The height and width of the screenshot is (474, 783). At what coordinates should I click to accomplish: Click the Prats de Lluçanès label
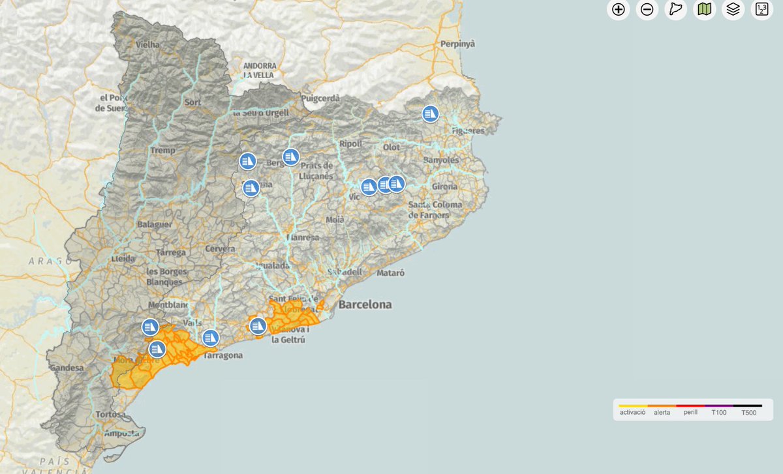[x=317, y=171]
